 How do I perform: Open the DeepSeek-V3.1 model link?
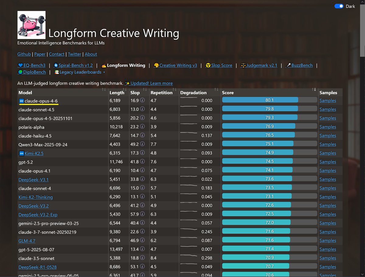(x=33, y=180)
